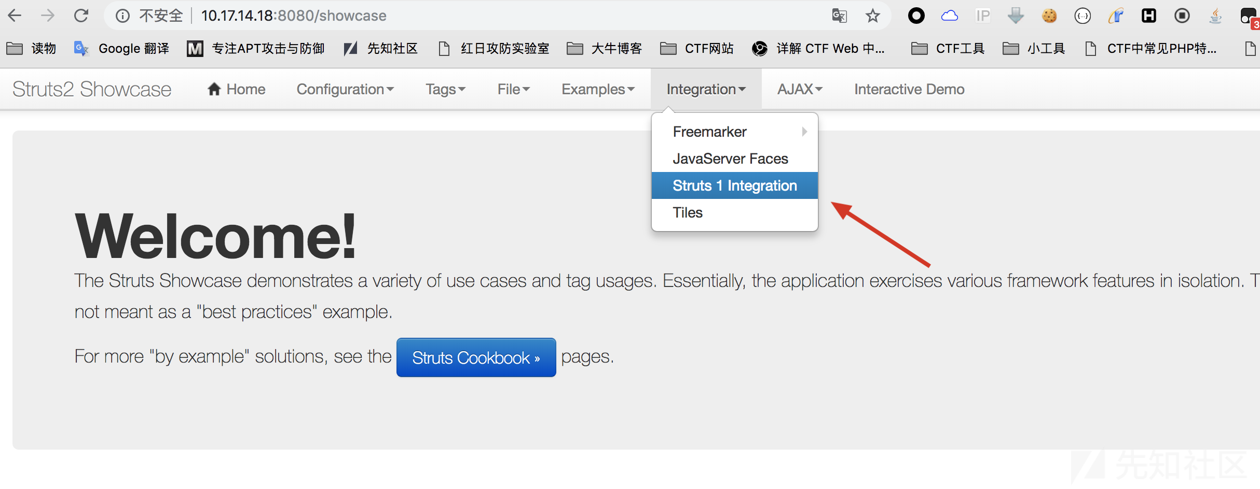Screen dimensions: 1260x489
Task: Open the black H extension icon
Action: click(x=1149, y=16)
